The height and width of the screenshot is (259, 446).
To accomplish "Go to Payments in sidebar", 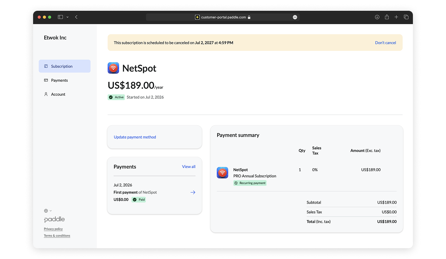I will [x=59, y=80].
